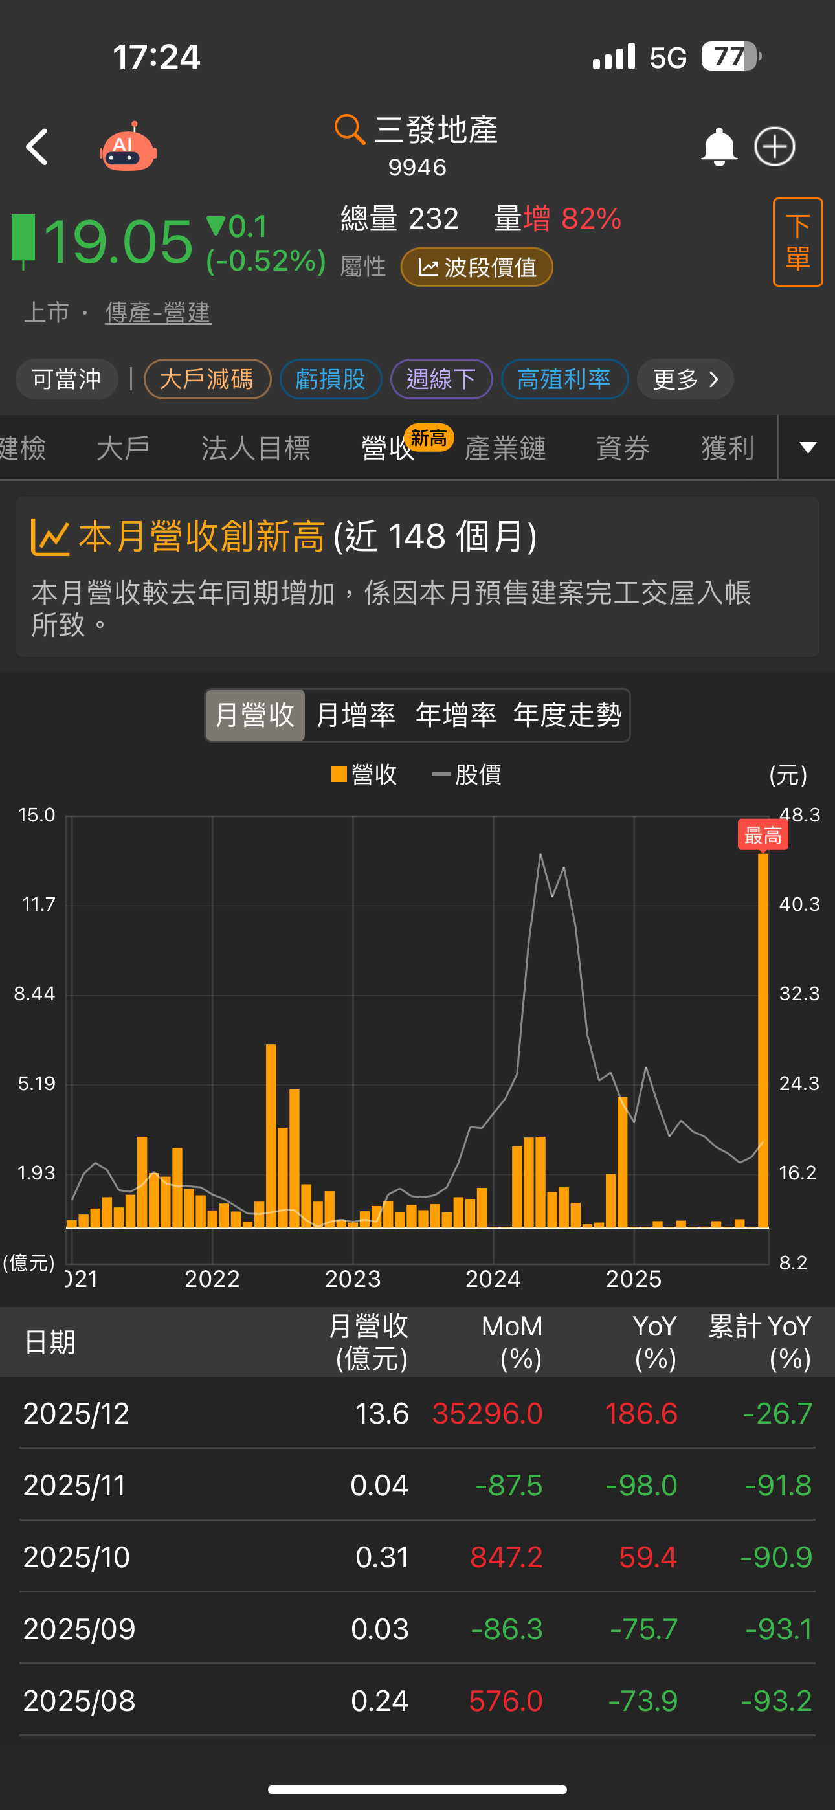Screen dimensions: 835x1810
Task: Select the 年增率 chart mode
Action: tap(456, 715)
